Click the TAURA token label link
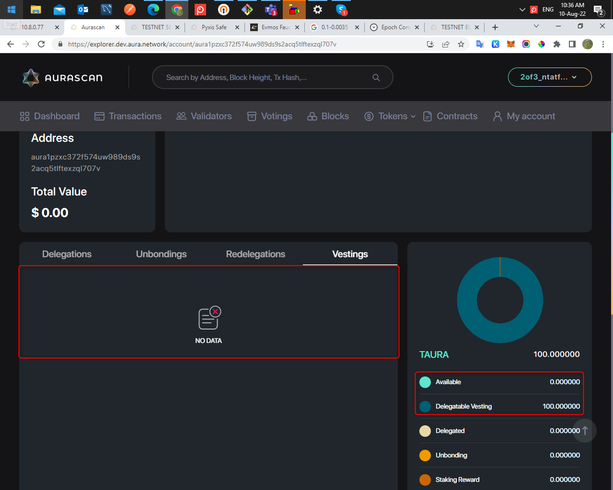This screenshot has width=613, height=490. coord(434,354)
